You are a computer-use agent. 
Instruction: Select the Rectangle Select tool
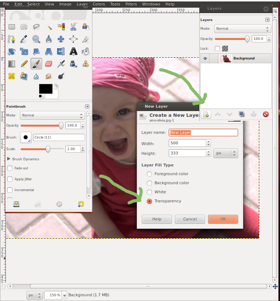[x=12, y=26]
